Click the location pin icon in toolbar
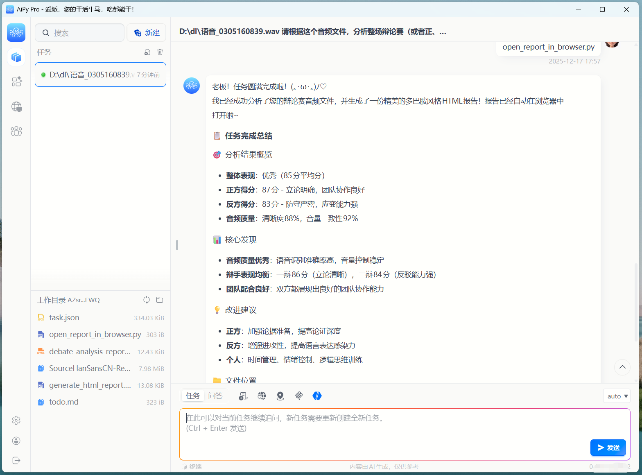Image resolution: width=642 pixels, height=475 pixels. point(280,396)
